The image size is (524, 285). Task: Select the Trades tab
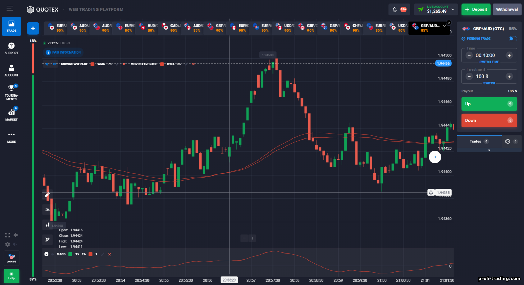point(479,141)
